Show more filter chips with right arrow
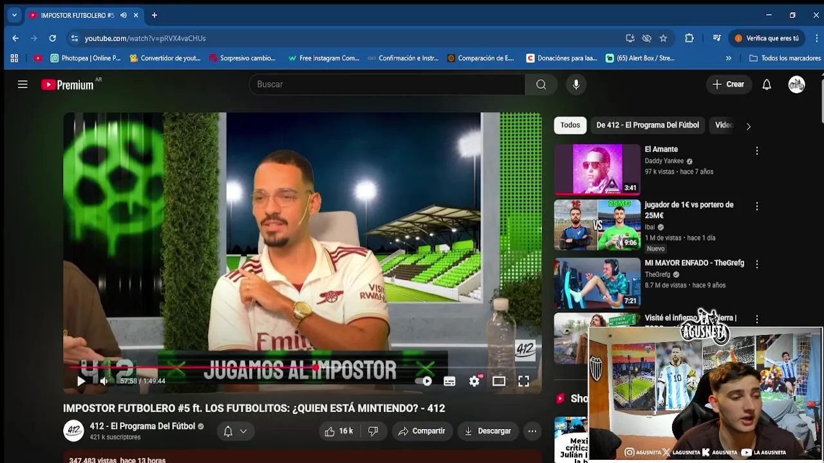The width and height of the screenshot is (824, 463). 748,126
